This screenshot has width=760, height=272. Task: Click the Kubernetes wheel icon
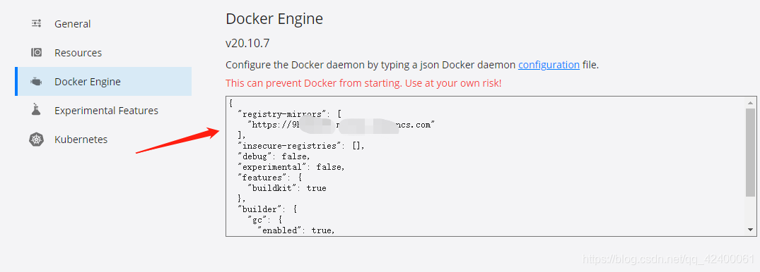click(x=36, y=139)
